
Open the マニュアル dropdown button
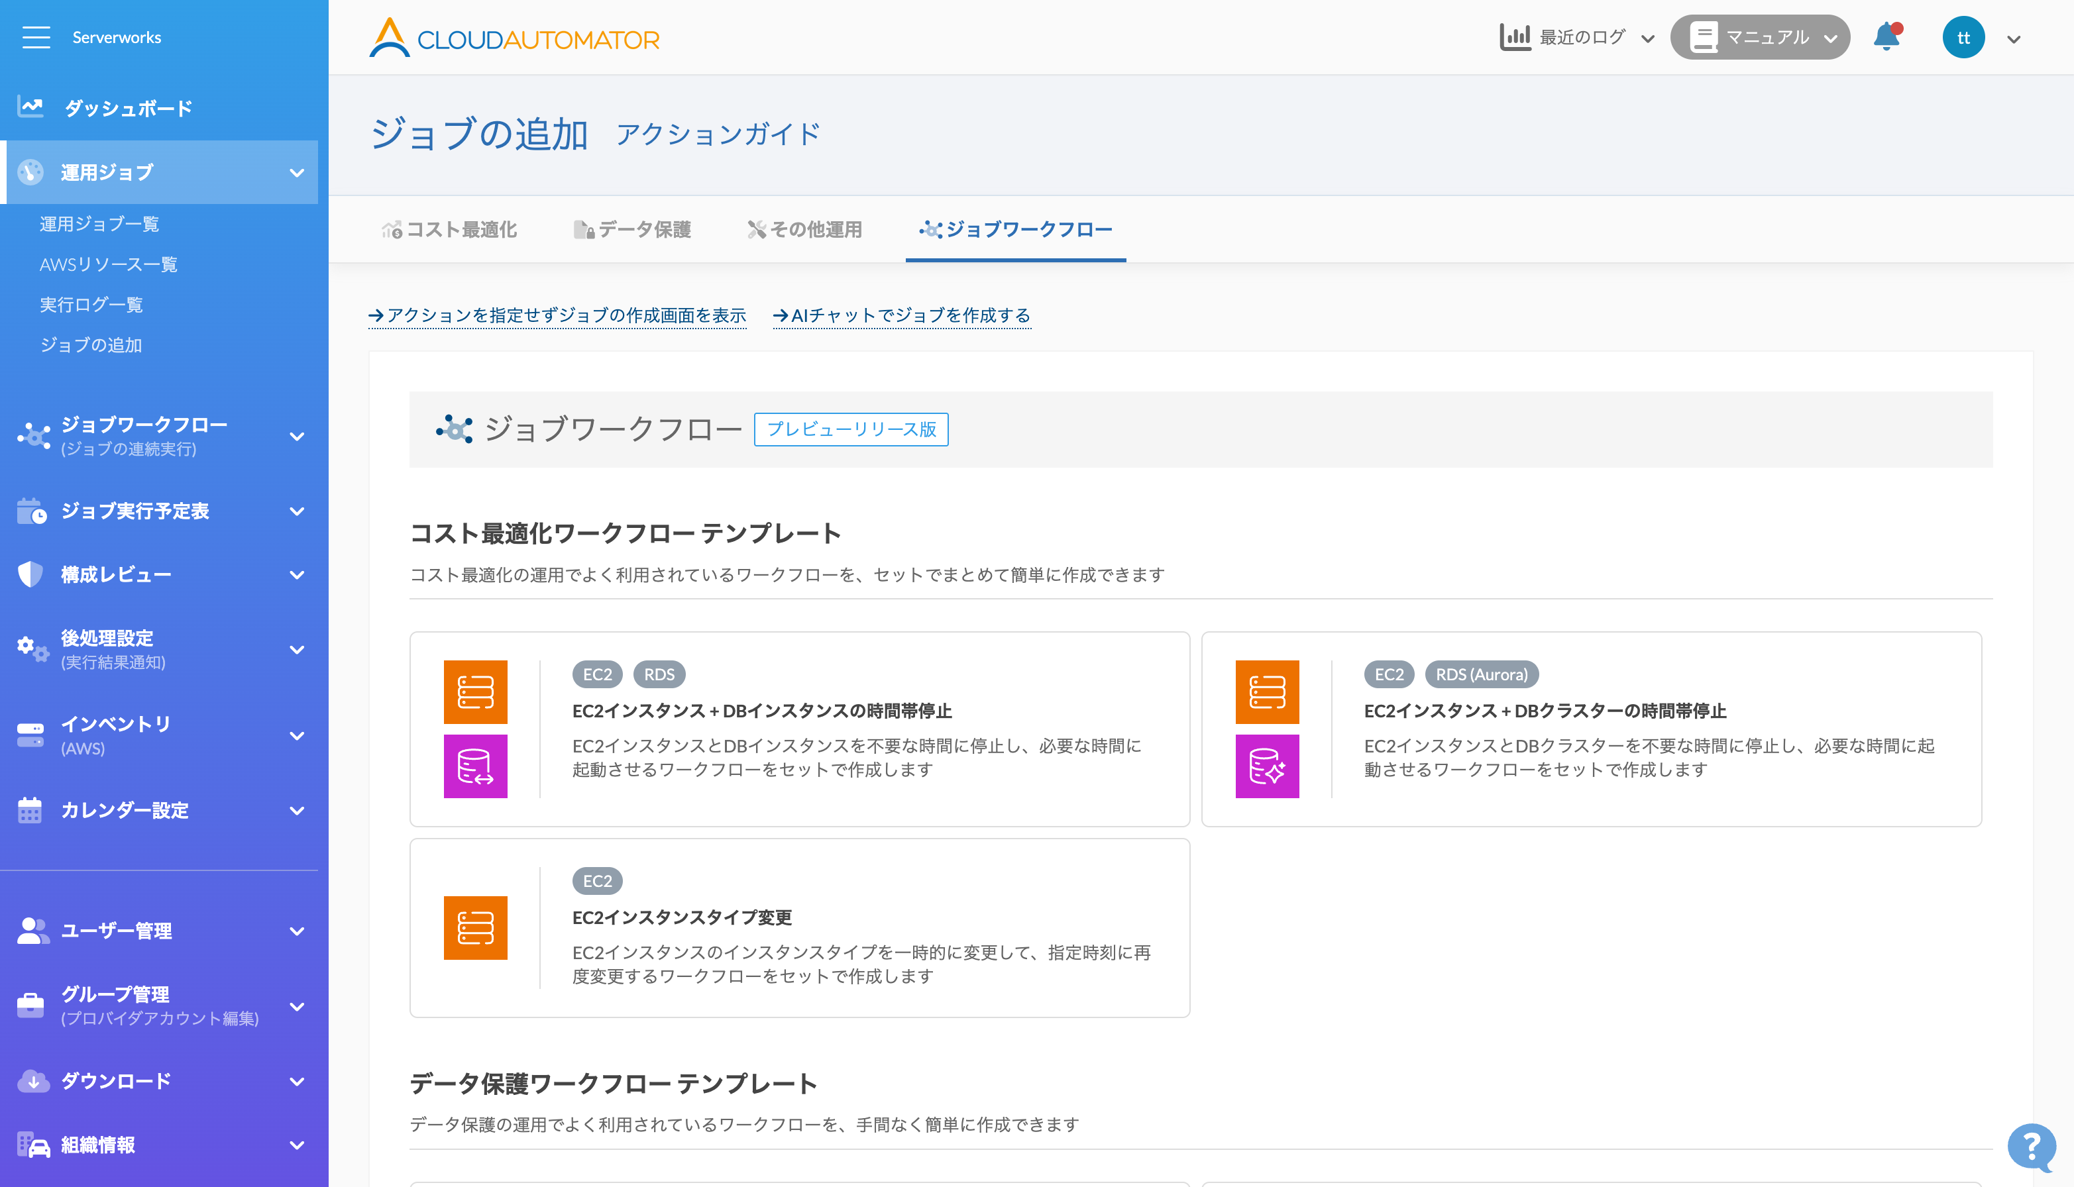click(1760, 38)
